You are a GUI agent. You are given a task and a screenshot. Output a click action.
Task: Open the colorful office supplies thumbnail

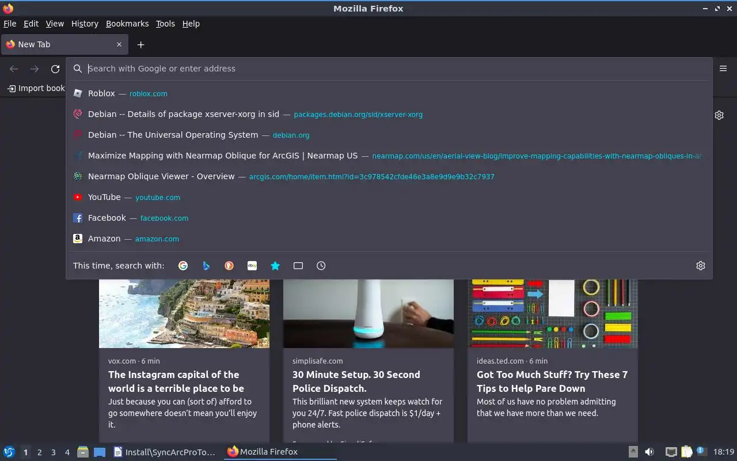[x=553, y=313]
